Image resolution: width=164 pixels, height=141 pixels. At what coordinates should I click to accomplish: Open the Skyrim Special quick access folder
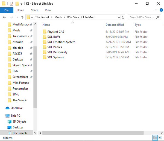pos(21,65)
